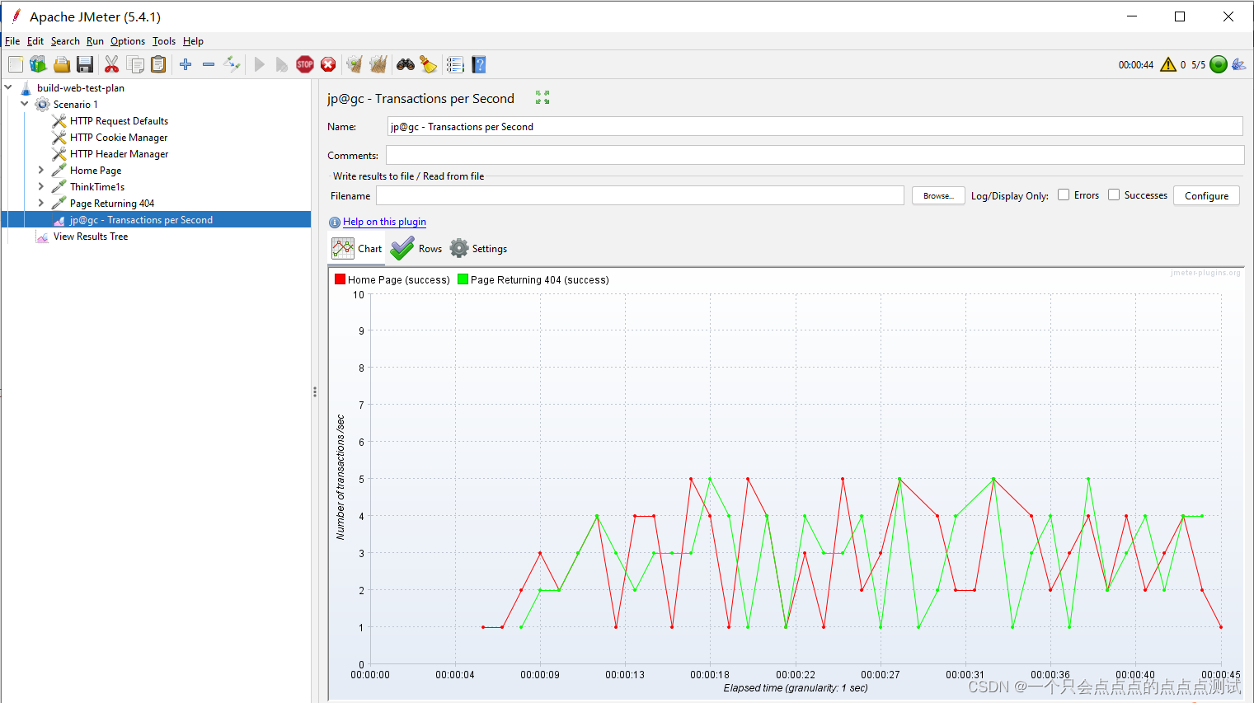Screen dimensions: 1254x703
Task: Open the Help menu
Action: click(193, 41)
